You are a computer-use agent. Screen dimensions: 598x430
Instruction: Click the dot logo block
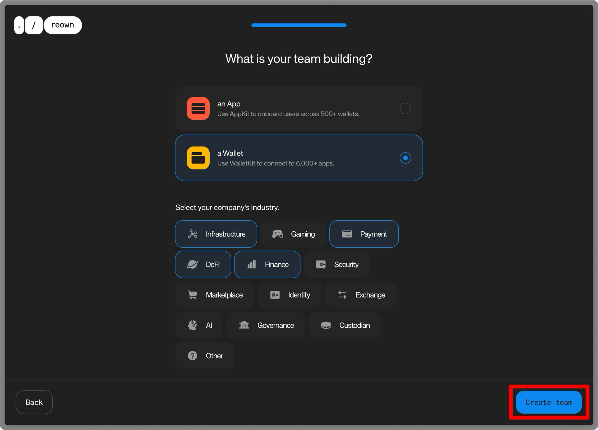19,25
